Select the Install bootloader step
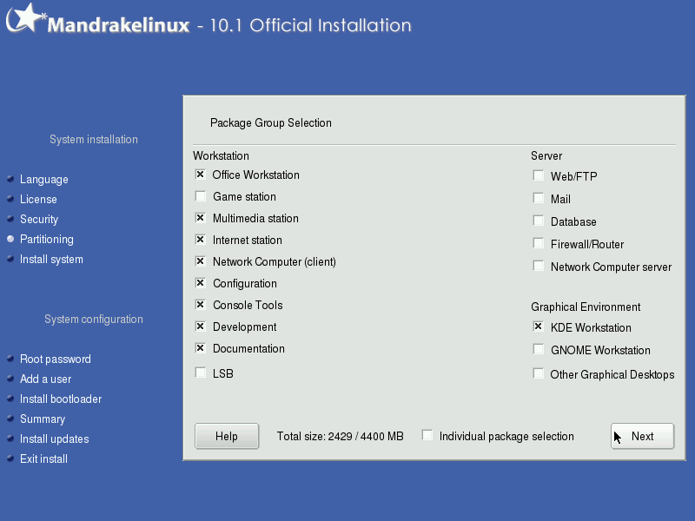 pyautogui.click(x=61, y=399)
